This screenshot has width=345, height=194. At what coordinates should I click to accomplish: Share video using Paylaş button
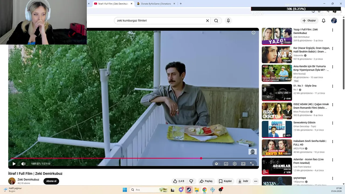tap(206, 181)
